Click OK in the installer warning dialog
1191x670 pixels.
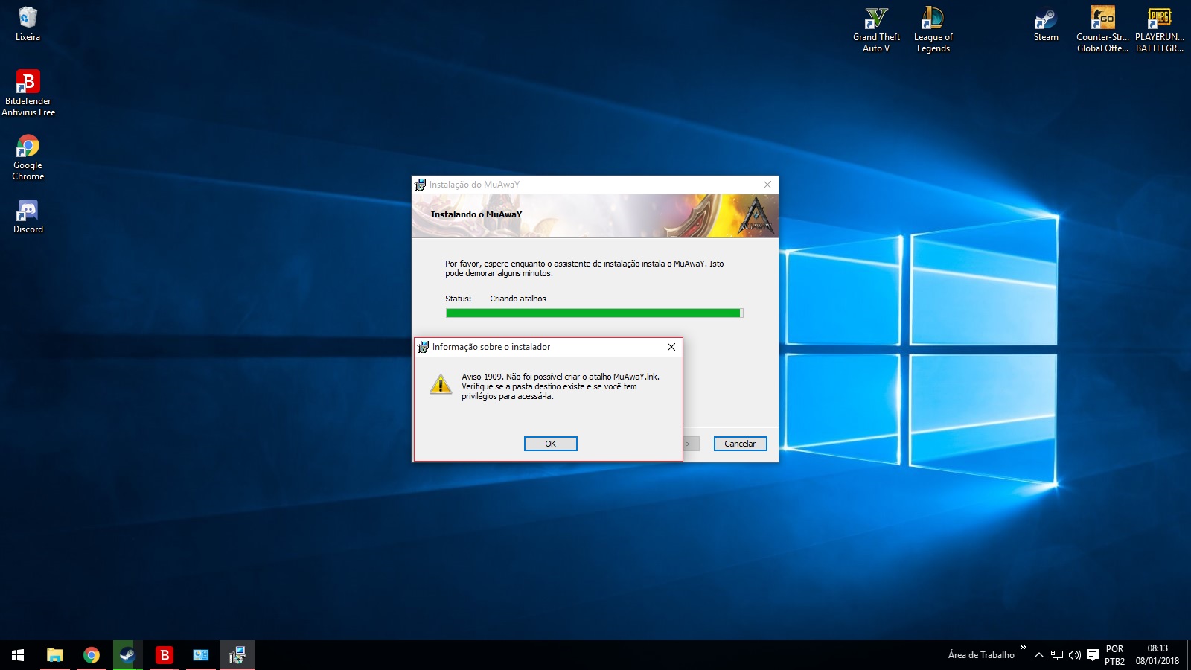click(550, 444)
